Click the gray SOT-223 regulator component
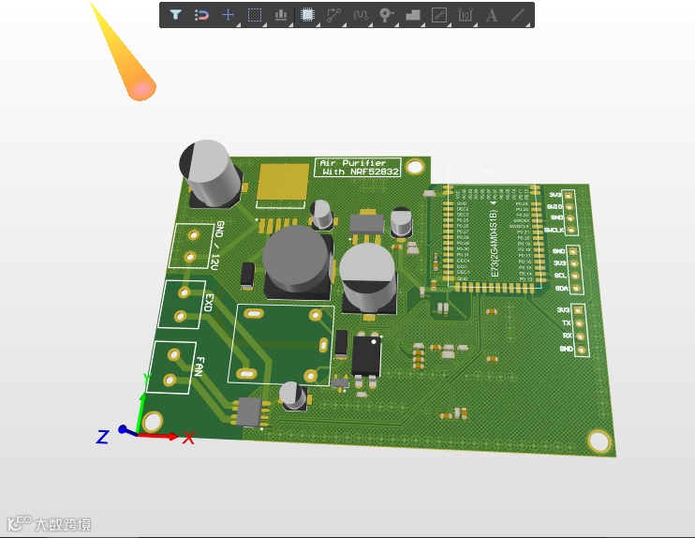 click(x=366, y=226)
